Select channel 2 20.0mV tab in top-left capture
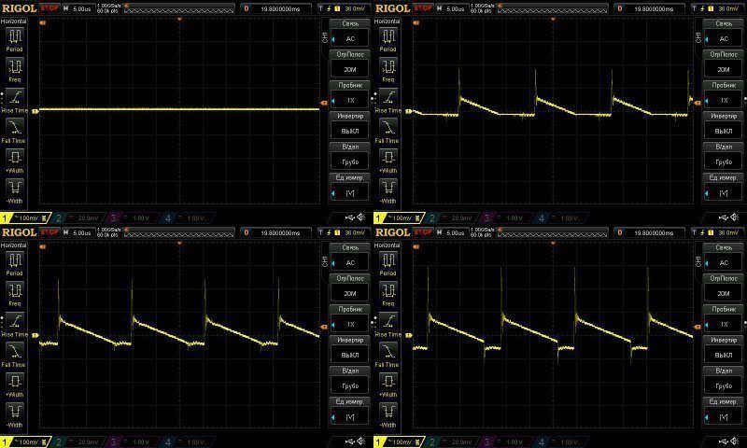Image resolution: width=747 pixels, height=448 pixels. (78, 218)
